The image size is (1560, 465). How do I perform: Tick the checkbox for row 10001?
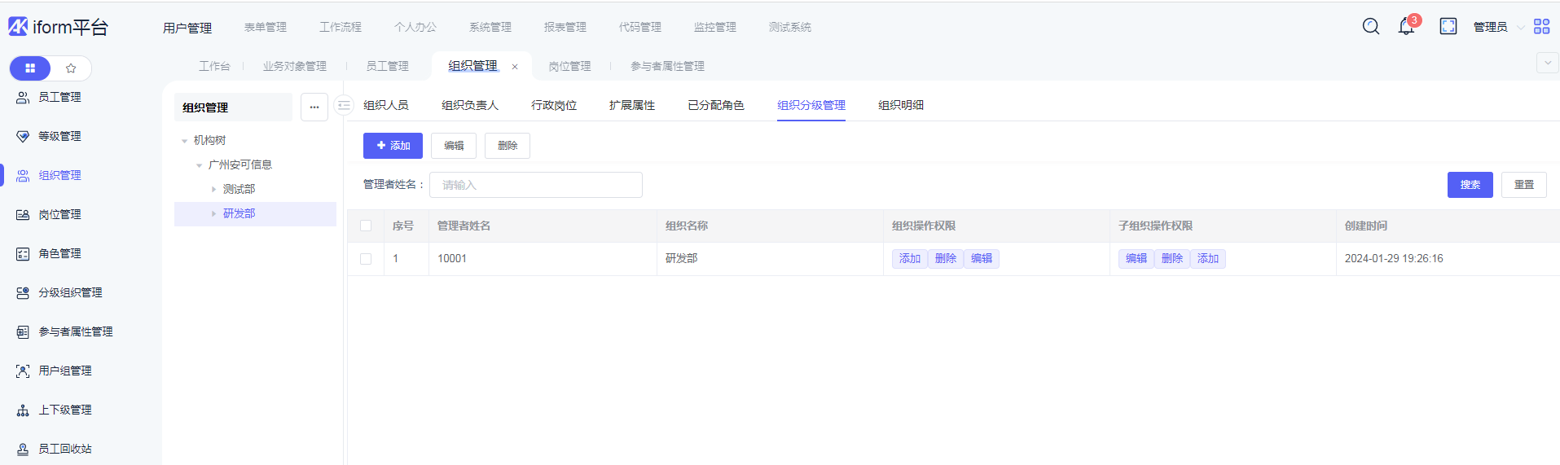coord(366,259)
